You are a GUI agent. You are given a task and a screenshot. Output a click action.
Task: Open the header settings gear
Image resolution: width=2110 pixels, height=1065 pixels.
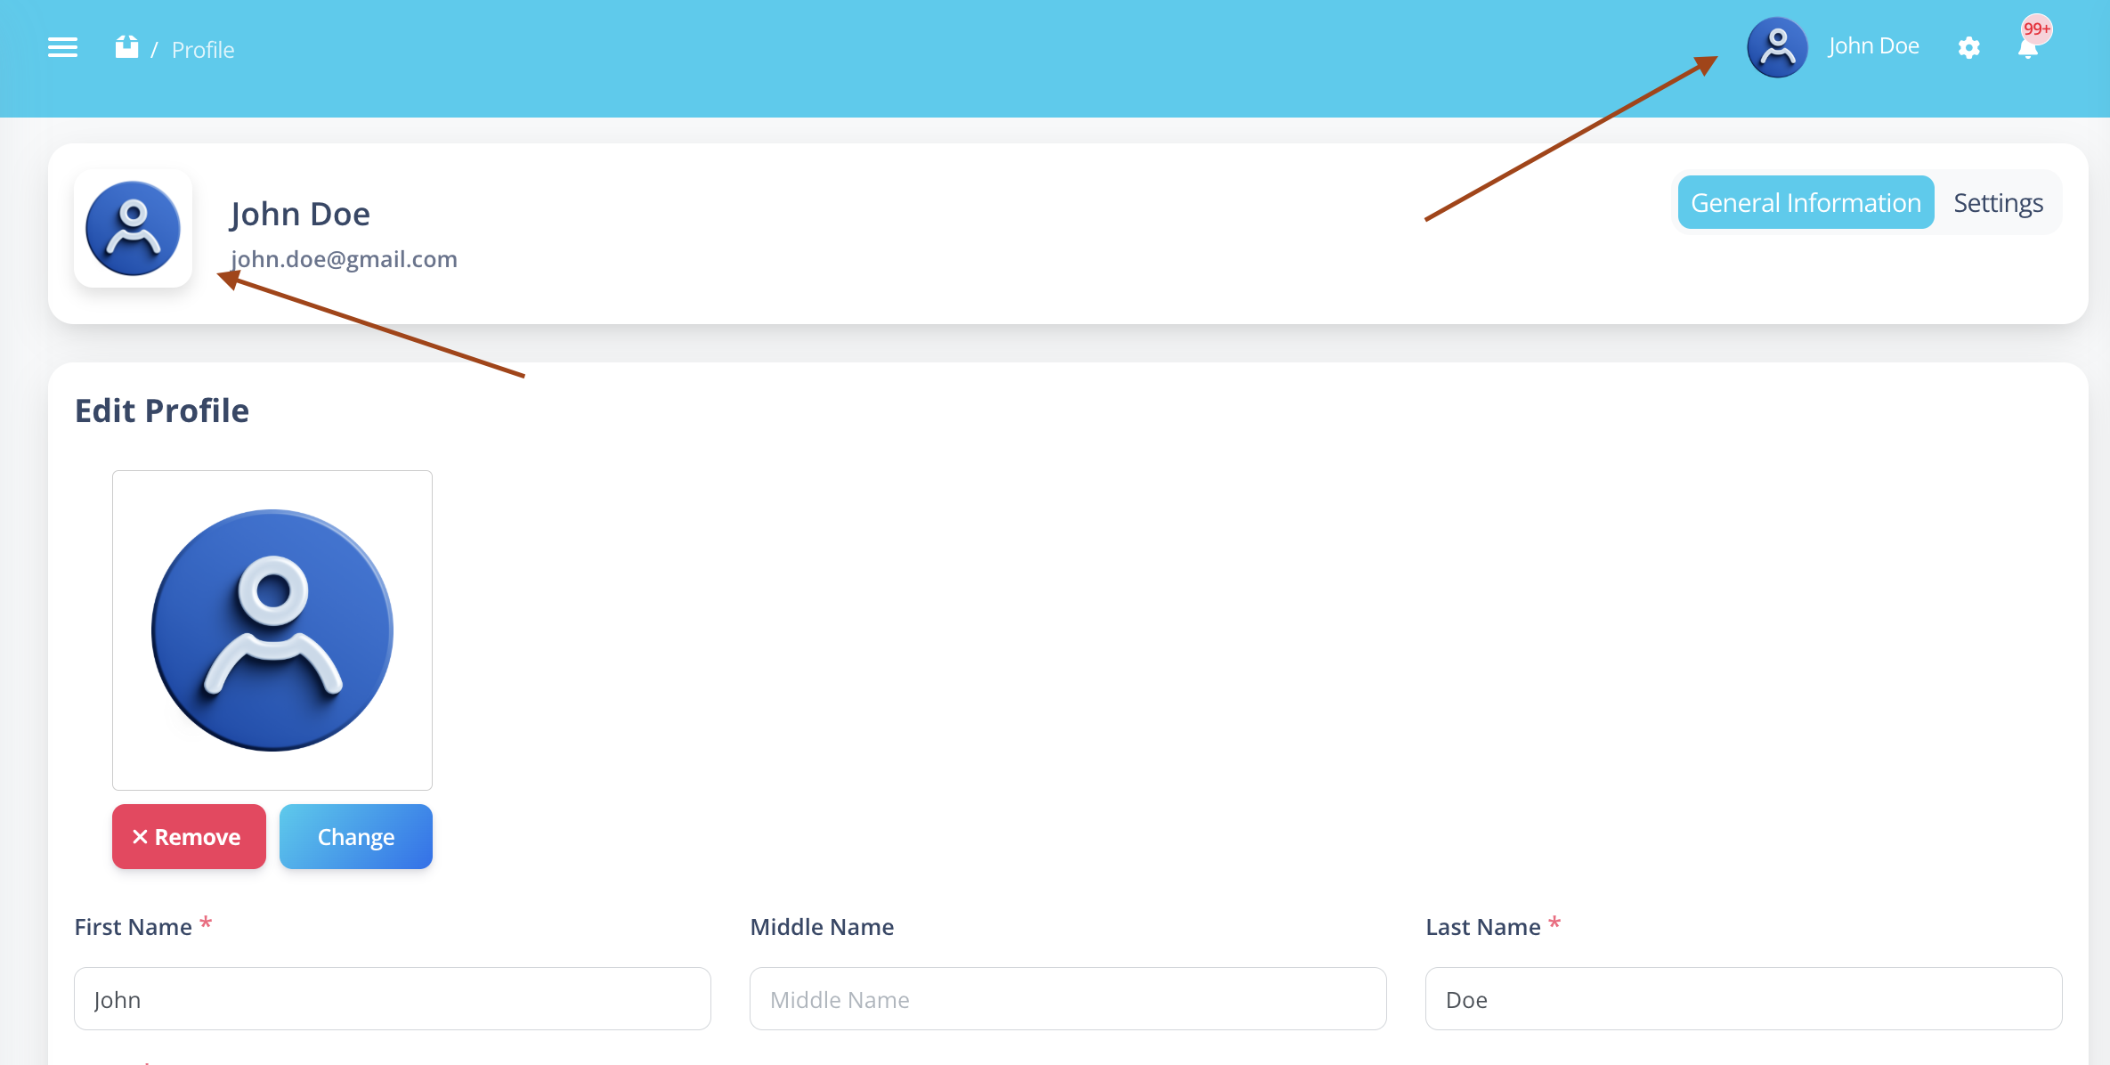click(x=1968, y=47)
